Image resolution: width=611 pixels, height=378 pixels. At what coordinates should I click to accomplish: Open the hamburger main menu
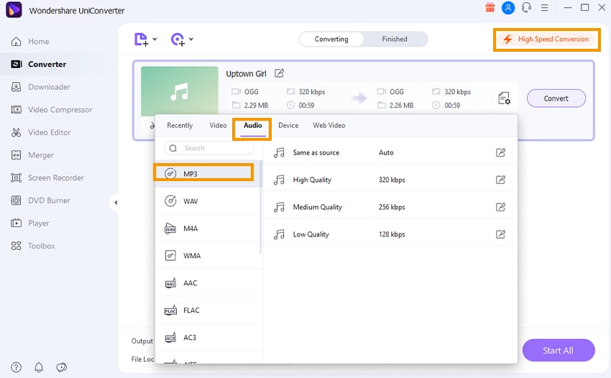[x=545, y=7]
